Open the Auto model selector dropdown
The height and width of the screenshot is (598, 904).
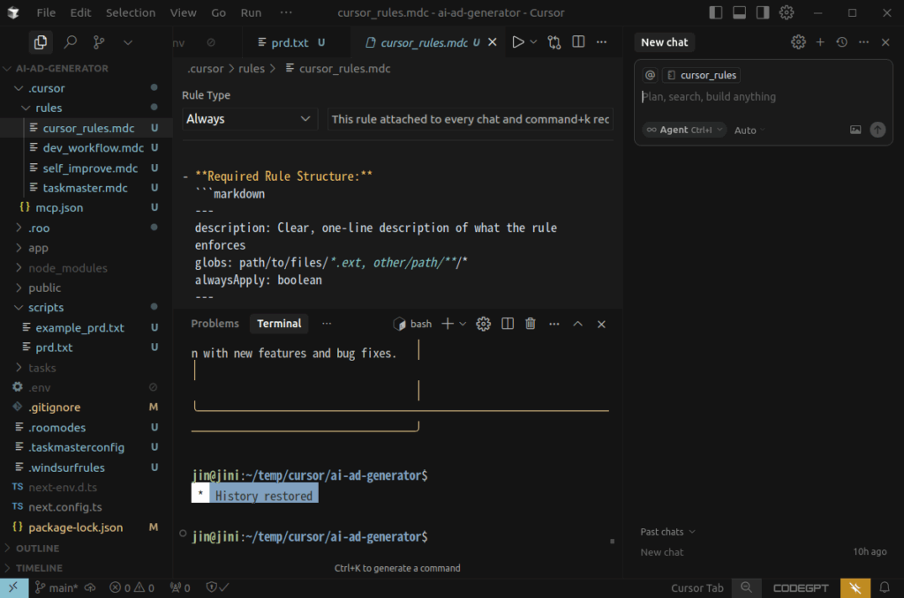(x=749, y=131)
